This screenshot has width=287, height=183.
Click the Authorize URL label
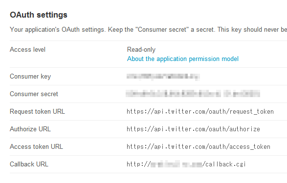[x=30, y=129]
